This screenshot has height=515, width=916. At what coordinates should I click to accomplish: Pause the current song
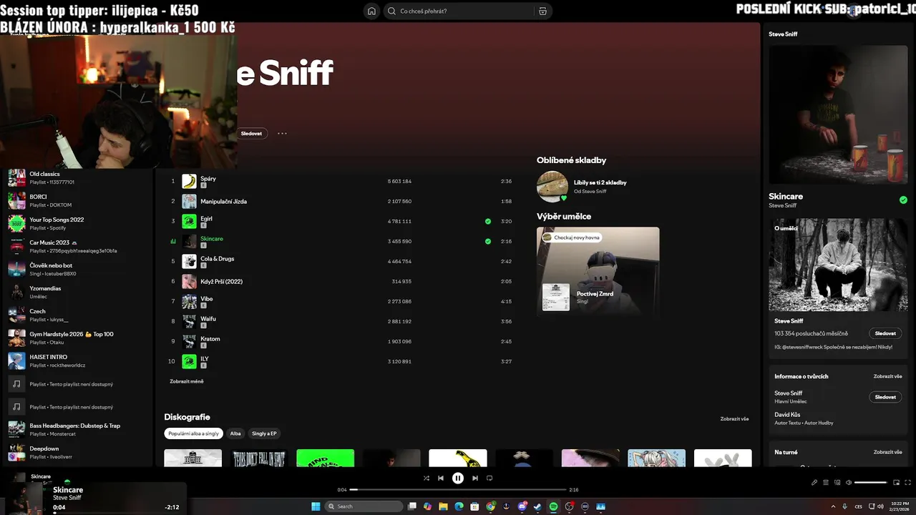pos(458,478)
